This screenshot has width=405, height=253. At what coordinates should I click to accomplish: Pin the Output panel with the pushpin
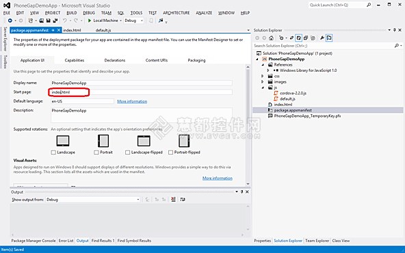[242, 192]
